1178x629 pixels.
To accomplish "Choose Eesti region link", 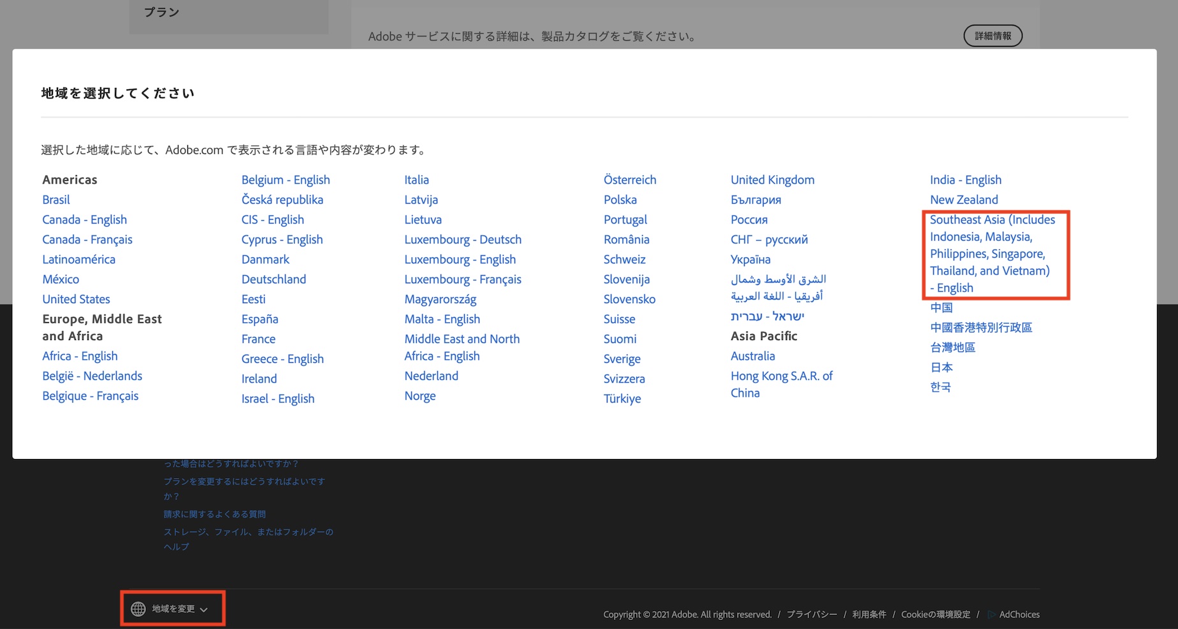I will pos(254,299).
